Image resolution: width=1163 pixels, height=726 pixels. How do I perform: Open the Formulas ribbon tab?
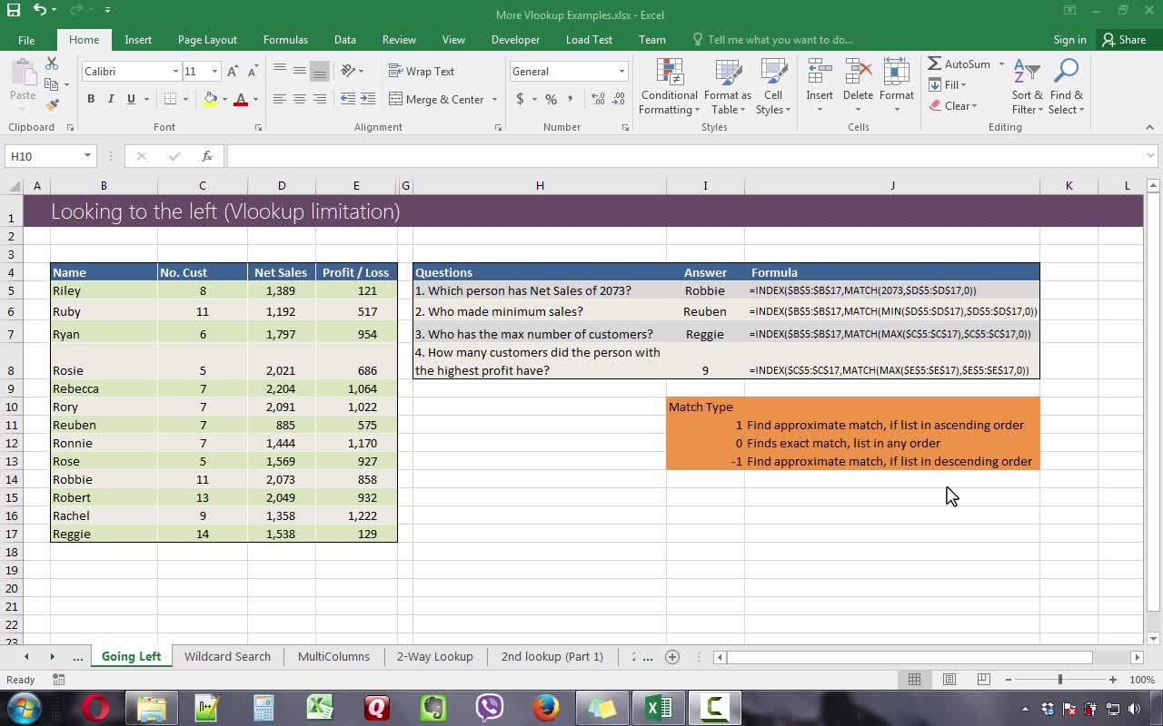285,40
